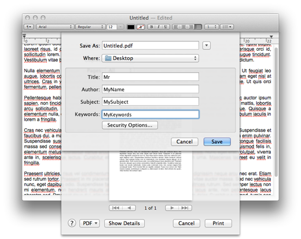The height and width of the screenshot is (239, 301).
Task: Toggle bold formatting in TextEdit toolbar
Action: point(152,27)
